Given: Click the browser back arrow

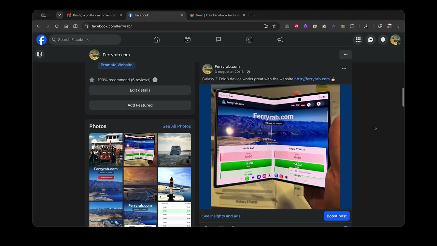Looking at the screenshot, I should [x=38, y=26].
